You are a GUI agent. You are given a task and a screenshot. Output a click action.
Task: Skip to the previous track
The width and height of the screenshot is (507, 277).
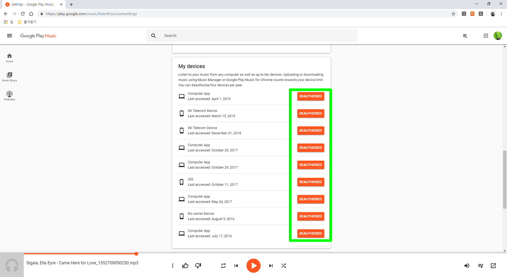[236, 266]
